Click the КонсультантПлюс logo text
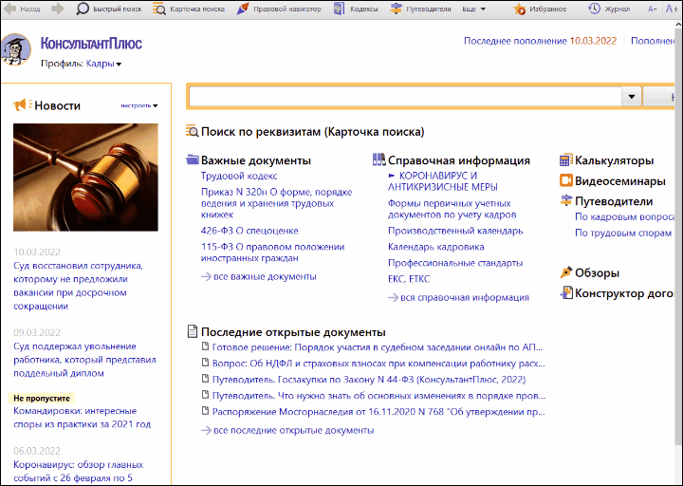 point(91,44)
